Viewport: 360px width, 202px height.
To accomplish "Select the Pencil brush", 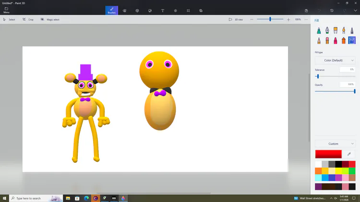I will (319, 41).
